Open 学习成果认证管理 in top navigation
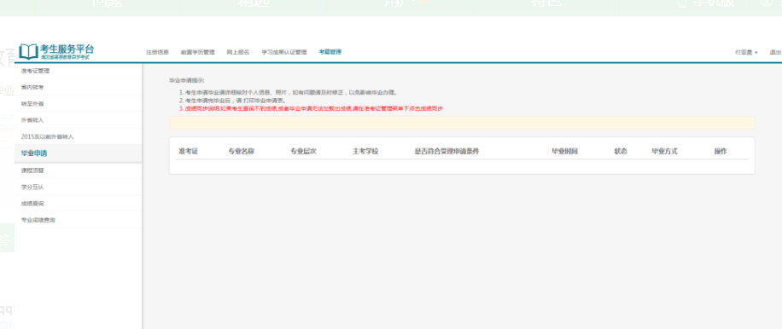Screen dimensions: 782x329 283,52
